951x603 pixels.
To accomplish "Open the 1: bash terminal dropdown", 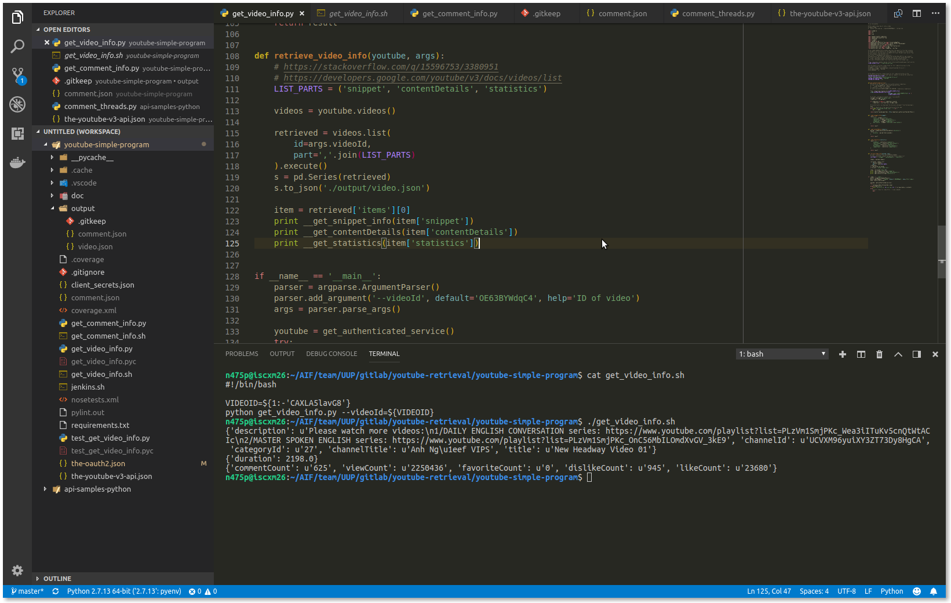I will (x=782, y=354).
